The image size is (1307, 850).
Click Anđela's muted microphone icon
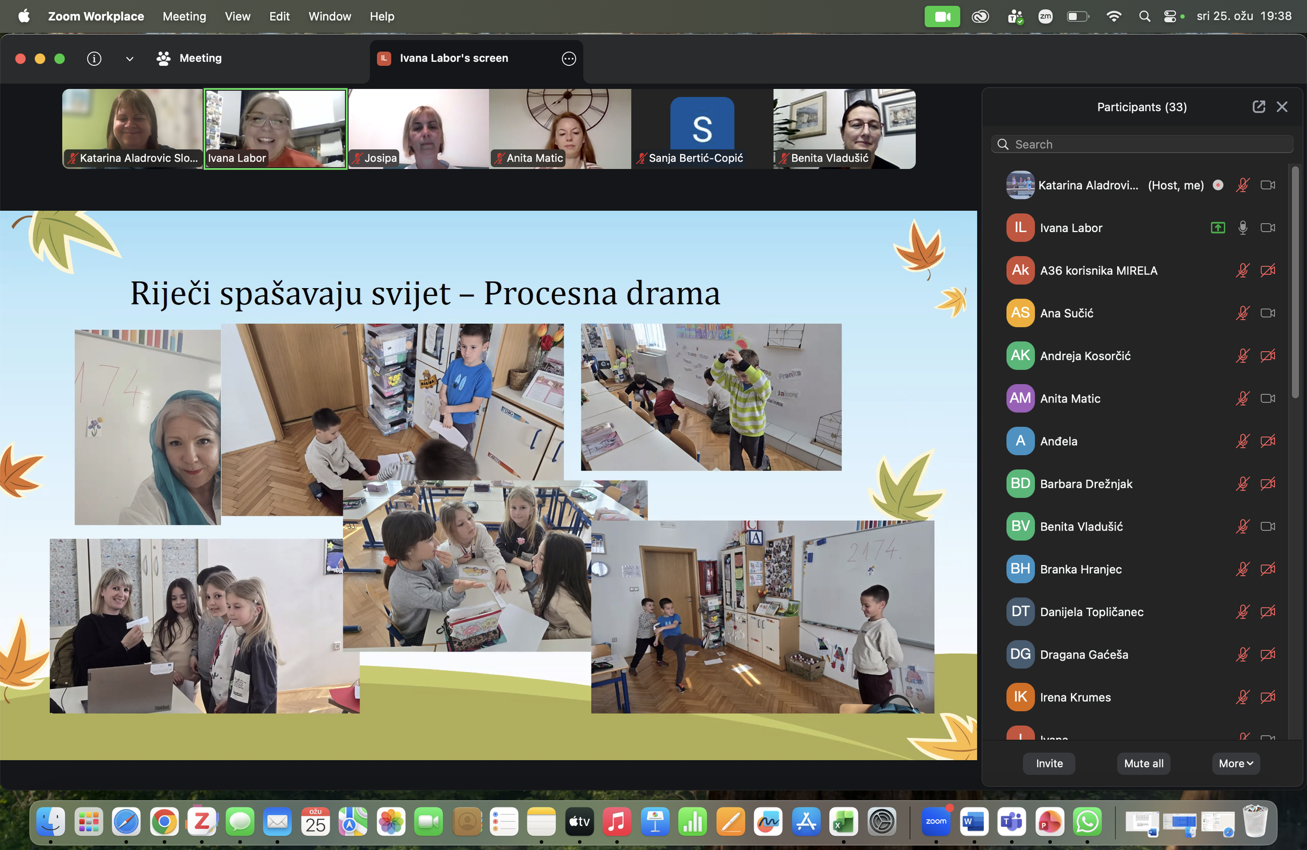[x=1243, y=441]
